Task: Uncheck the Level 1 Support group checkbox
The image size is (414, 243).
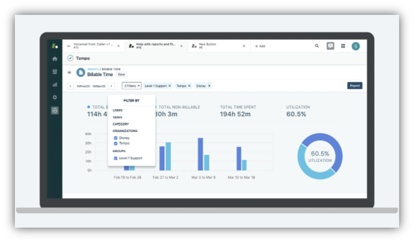Action: [x=116, y=158]
